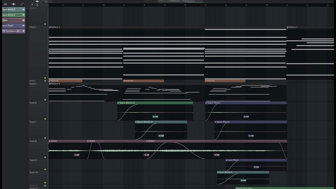This screenshot has width=336, height=189.
Task: Select the Track 9 header label
Action: point(33,160)
